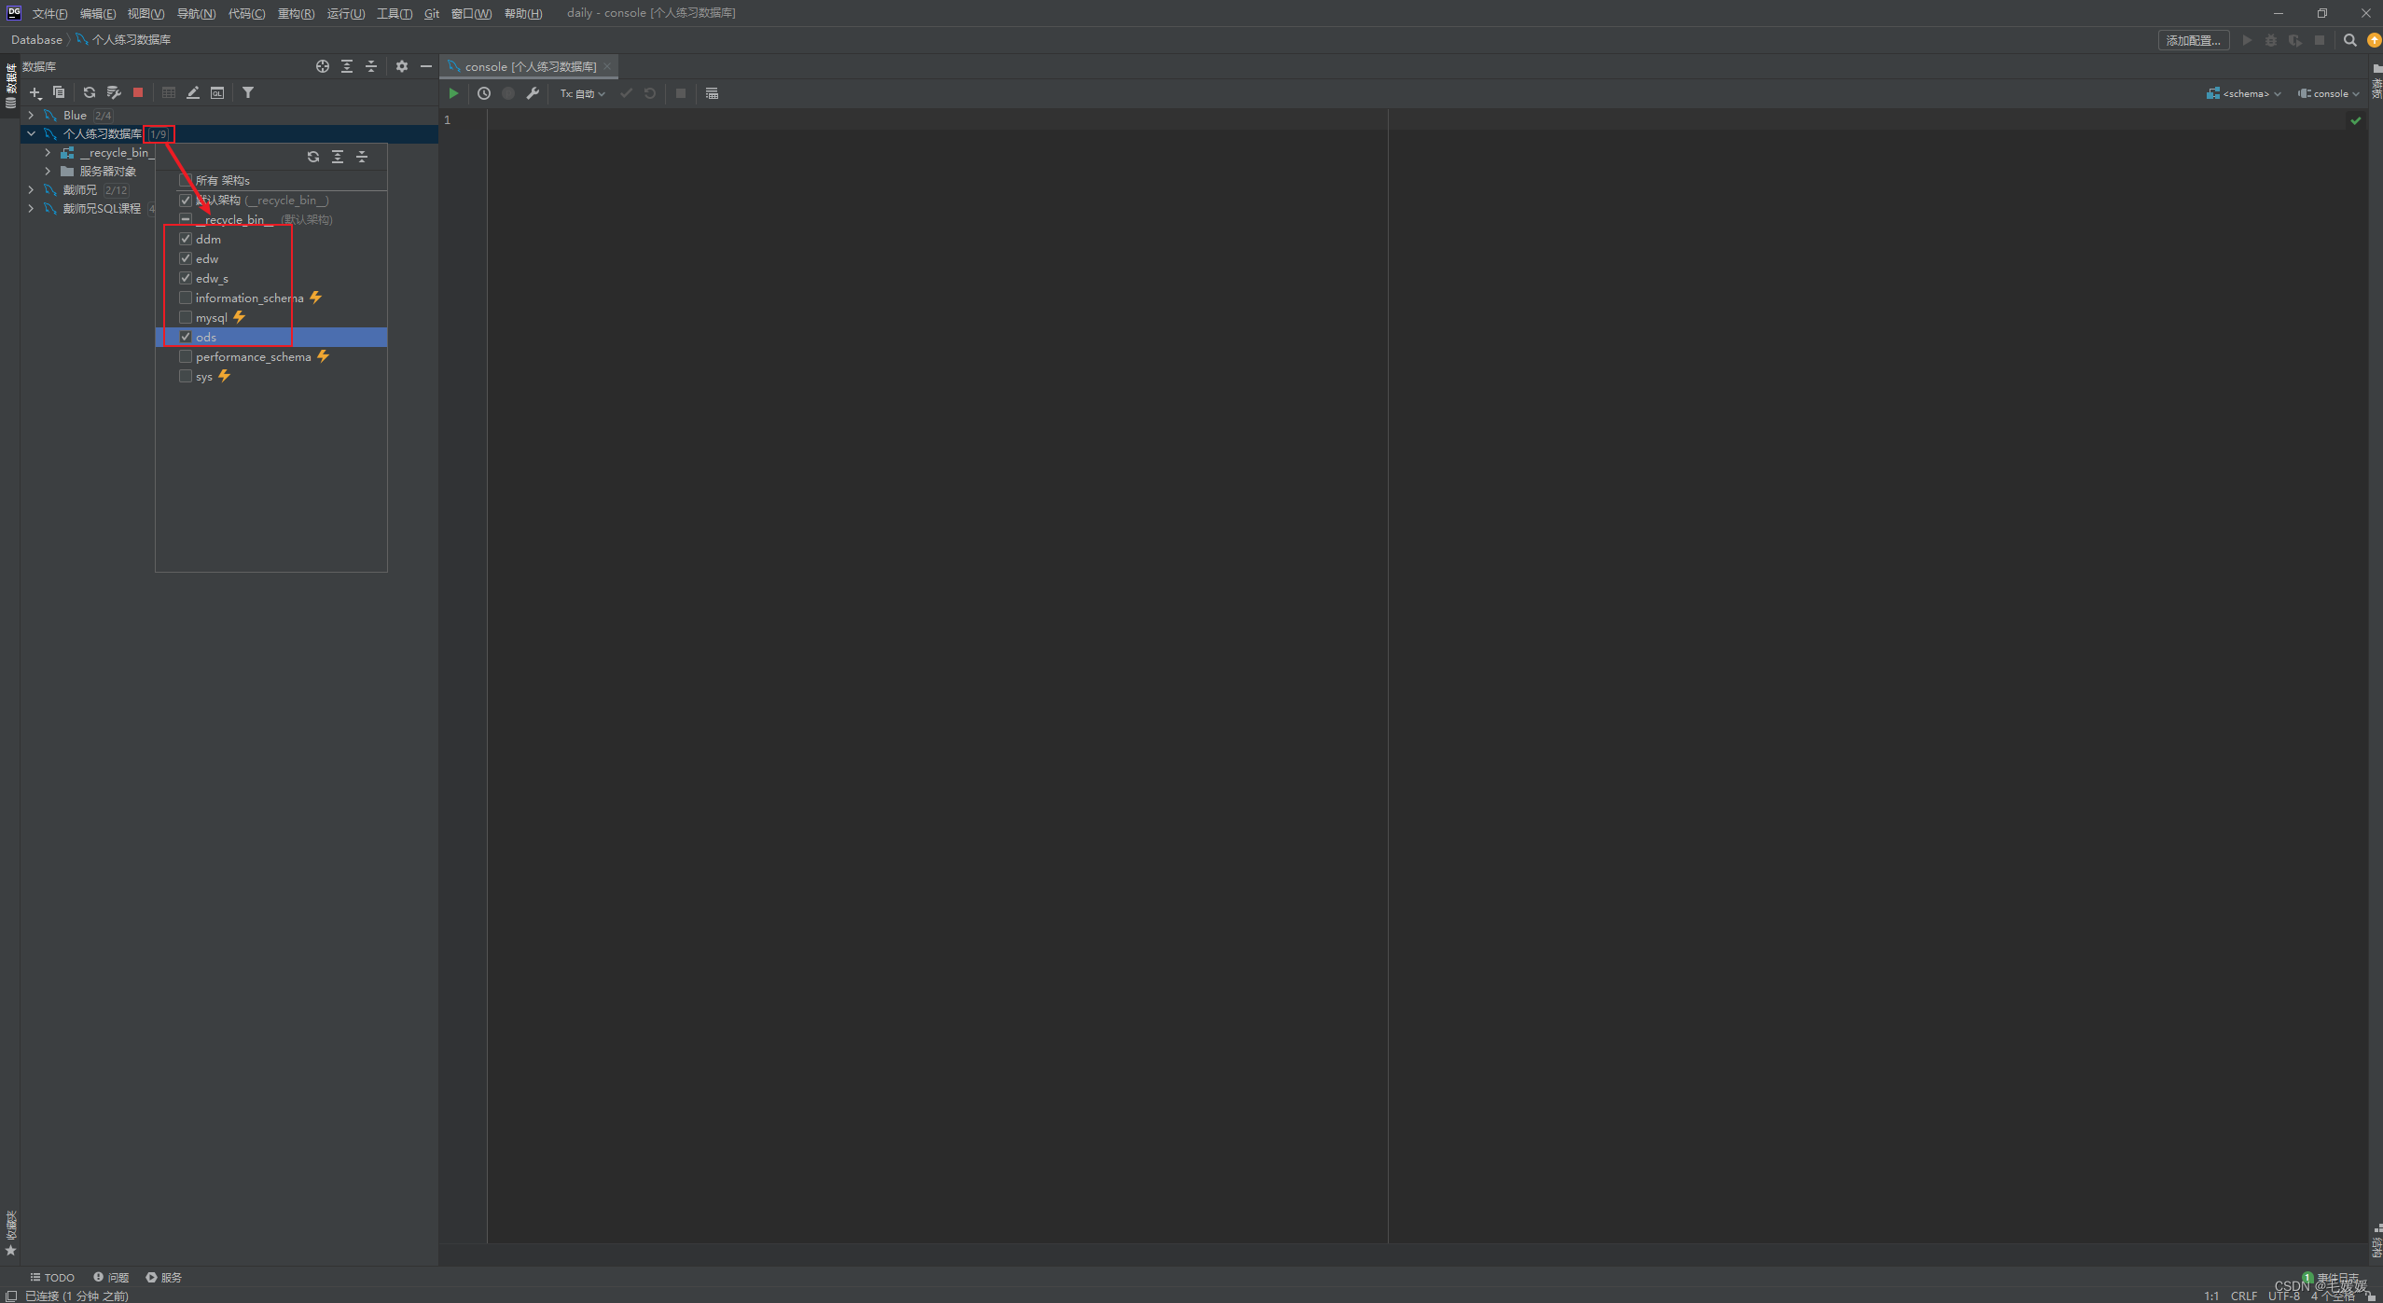
Task: Expand all in schema popup
Action: pyautogui.click(x=338, y=157)
